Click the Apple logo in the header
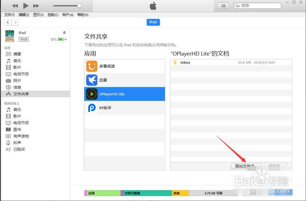Screen dimensions: 306x201 tap(153, 6)
